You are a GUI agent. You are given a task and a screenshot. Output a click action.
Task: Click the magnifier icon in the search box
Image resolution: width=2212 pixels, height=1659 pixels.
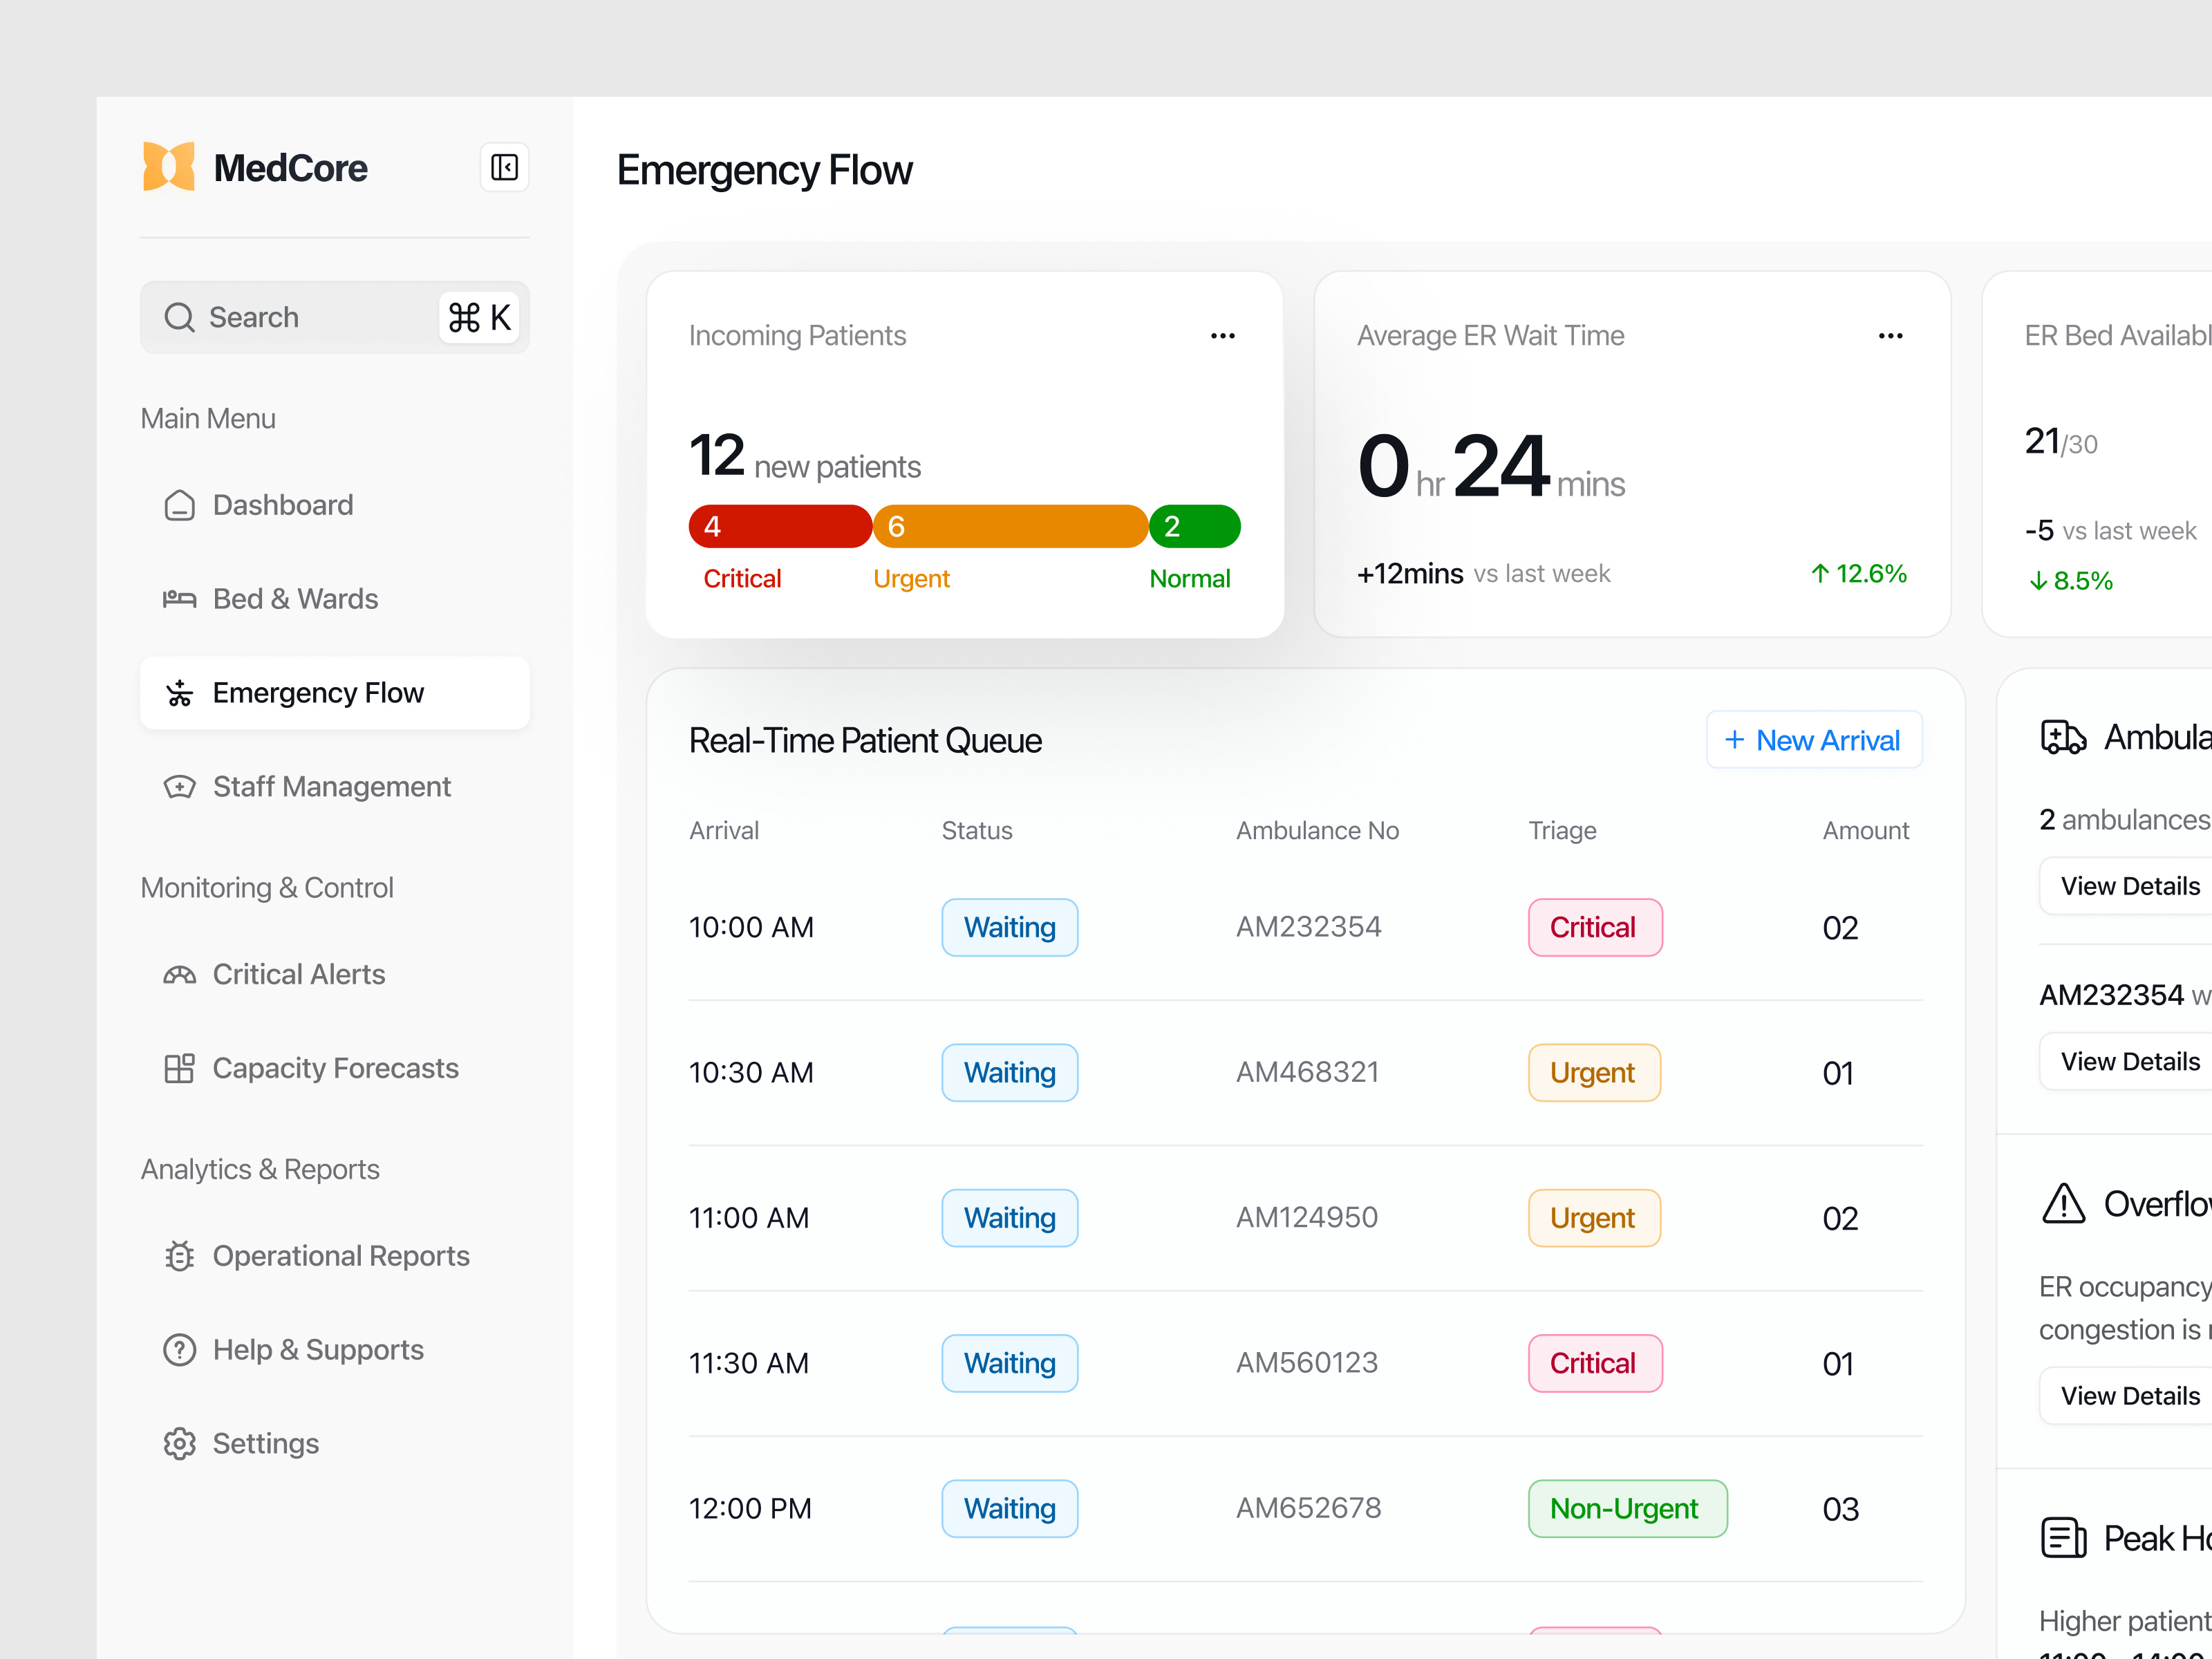pyautogui.click(x=179, y=317)
